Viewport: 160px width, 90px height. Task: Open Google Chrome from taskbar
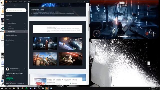(22, 88)
